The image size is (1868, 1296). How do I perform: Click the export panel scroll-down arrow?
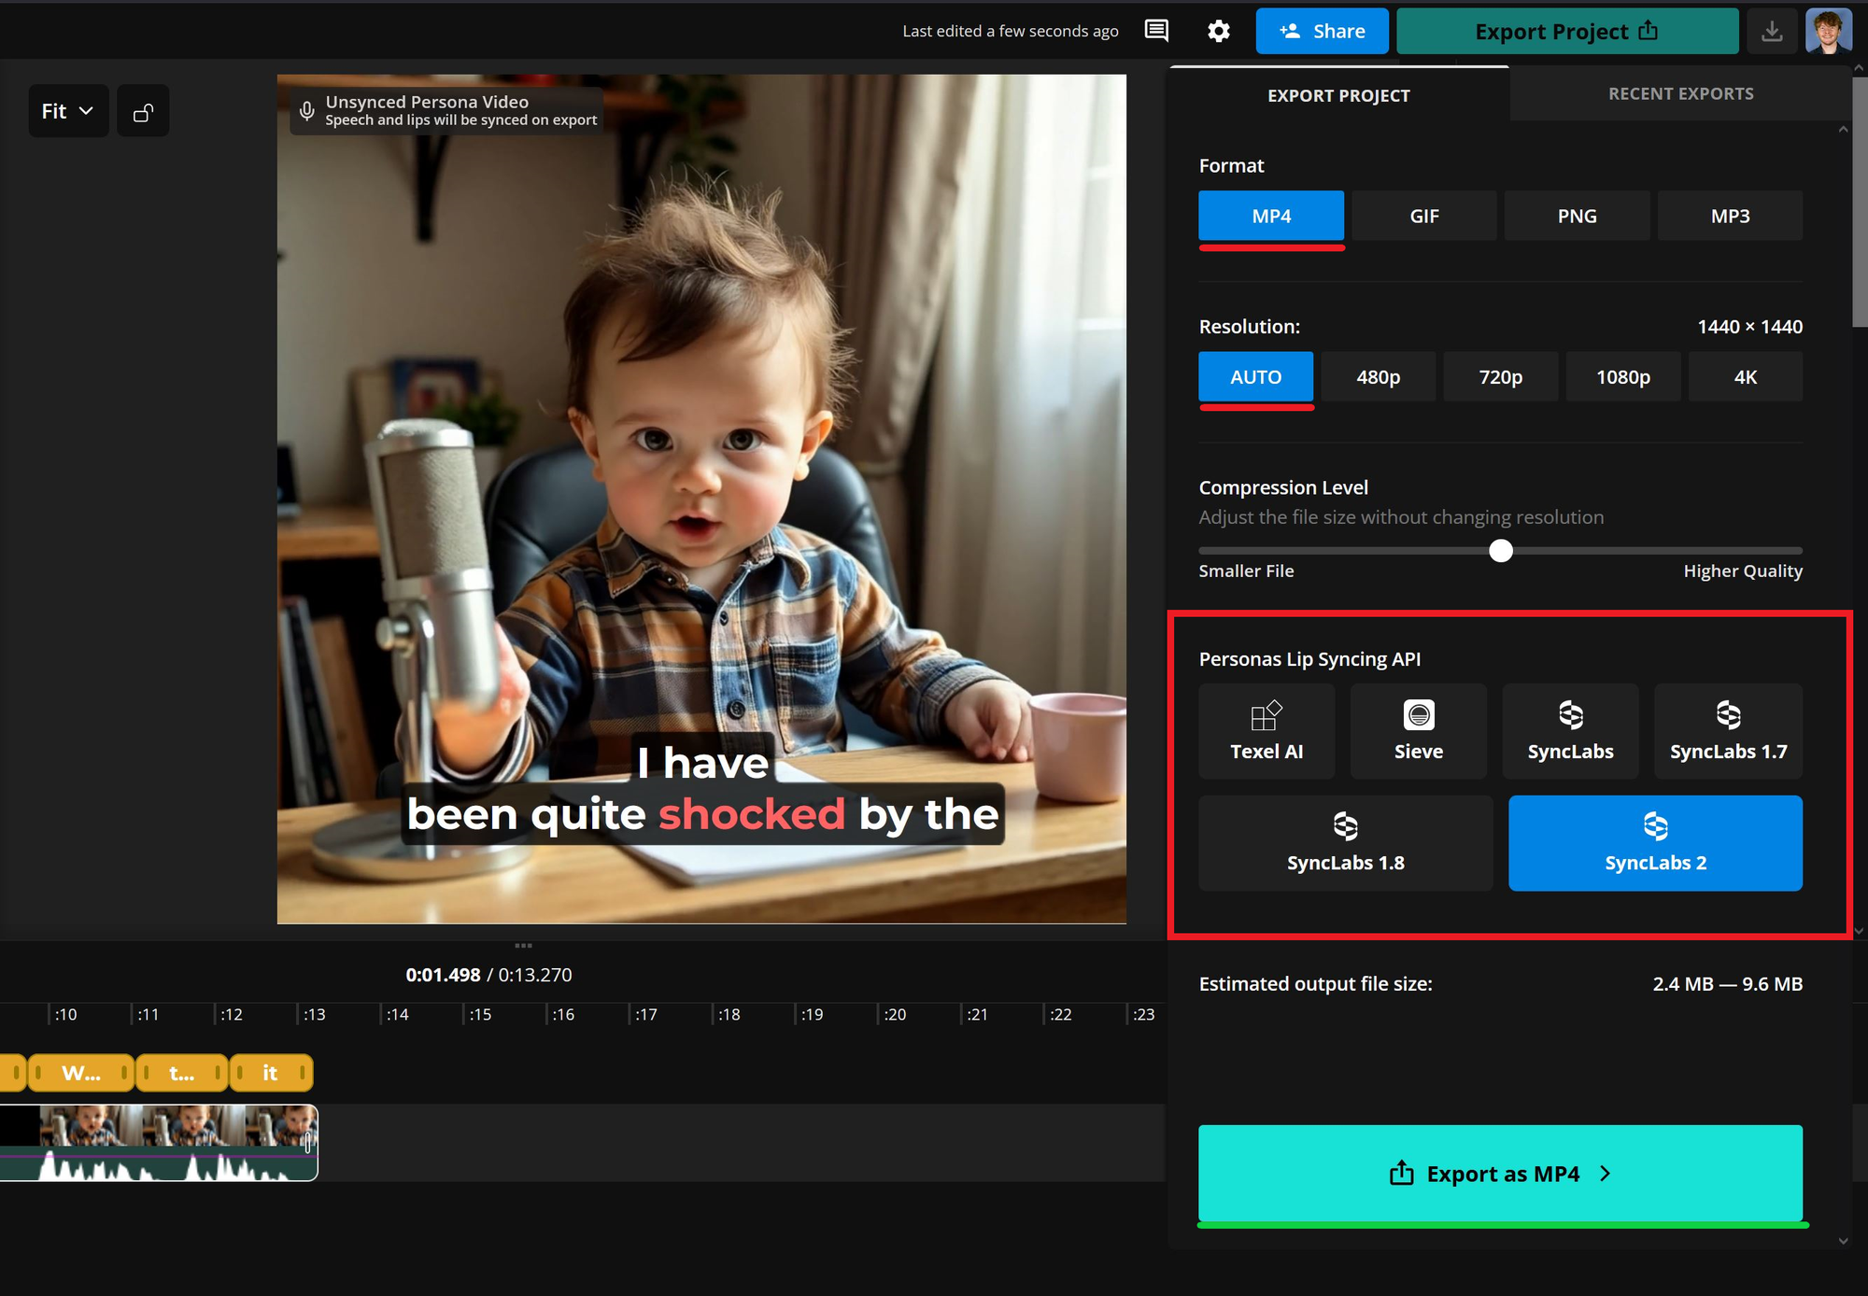coord(1843,1241)
